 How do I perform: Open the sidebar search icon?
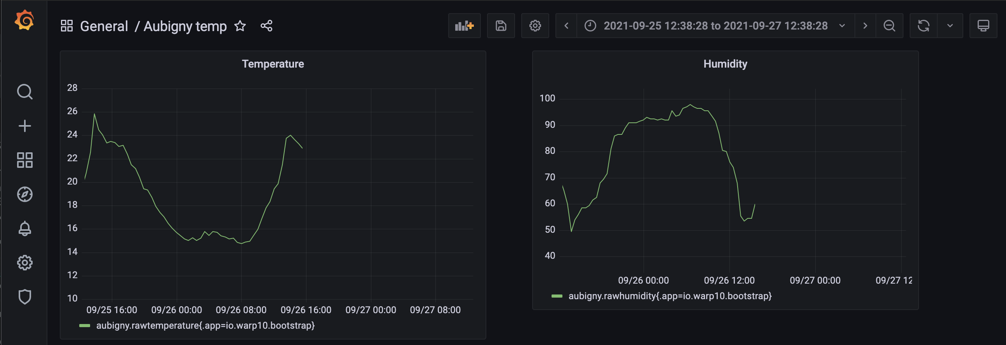(24, 92)
